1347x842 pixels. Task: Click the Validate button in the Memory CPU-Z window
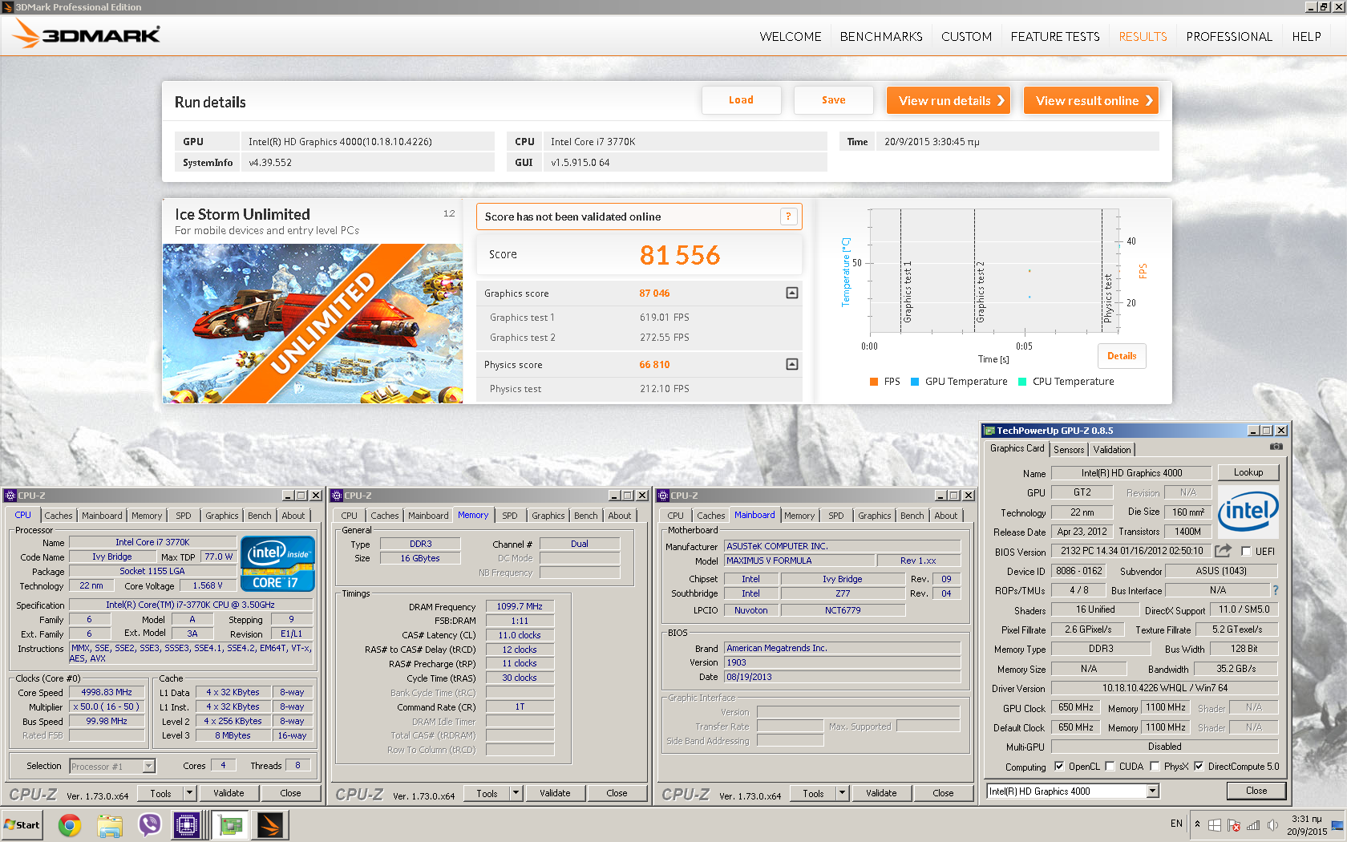(555, 793)
